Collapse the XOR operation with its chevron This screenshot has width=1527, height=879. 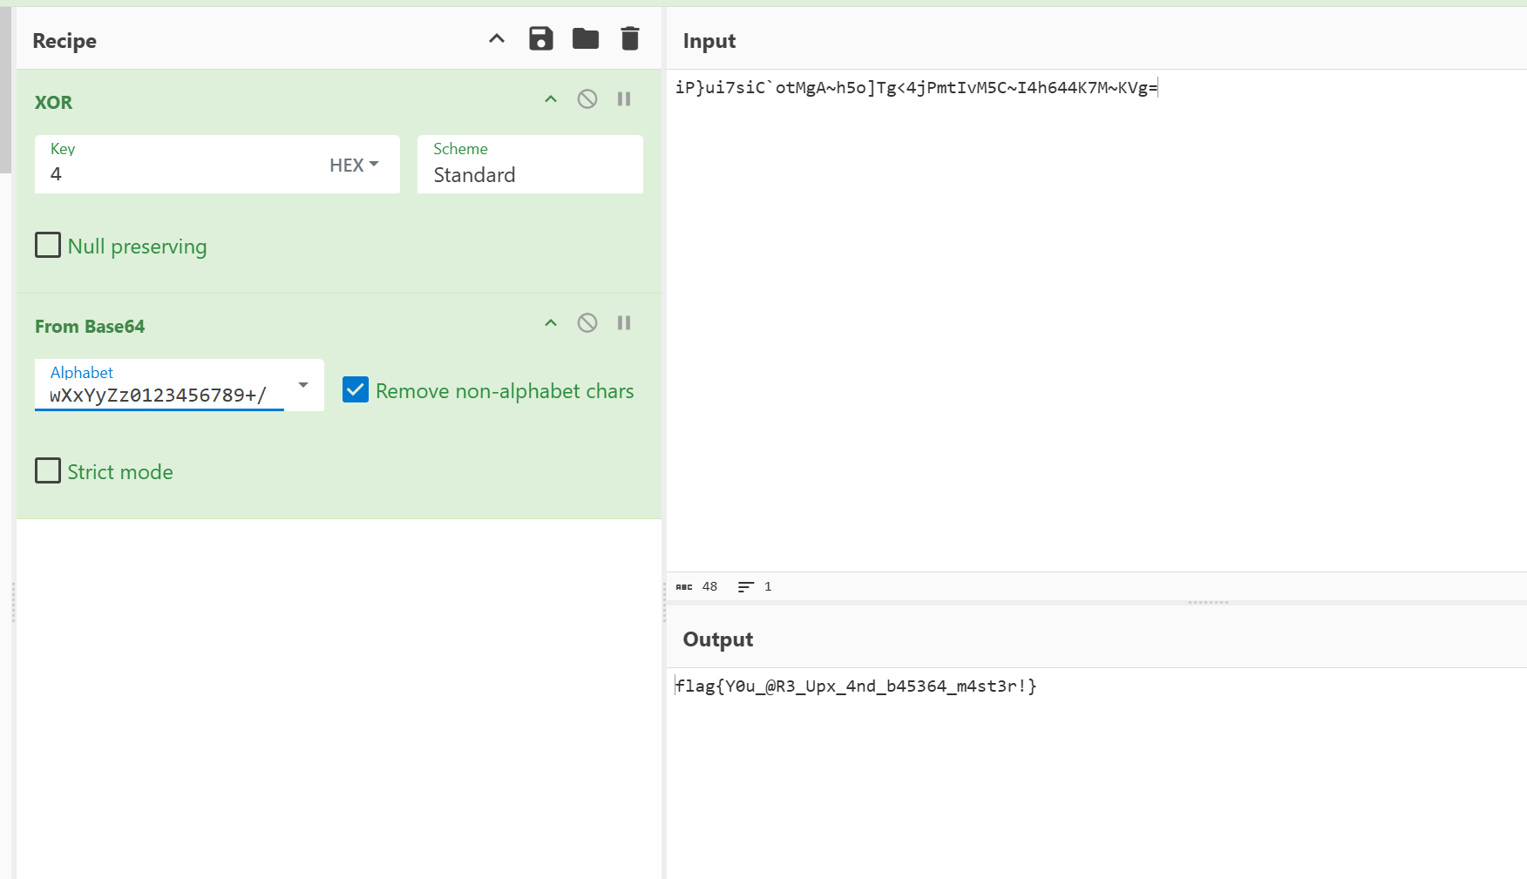coord(551,99)
